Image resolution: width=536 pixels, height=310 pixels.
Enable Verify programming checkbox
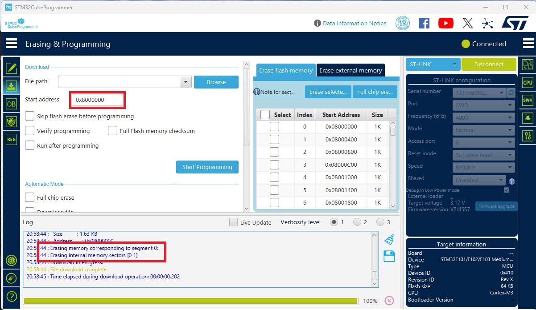coord(29,131)
